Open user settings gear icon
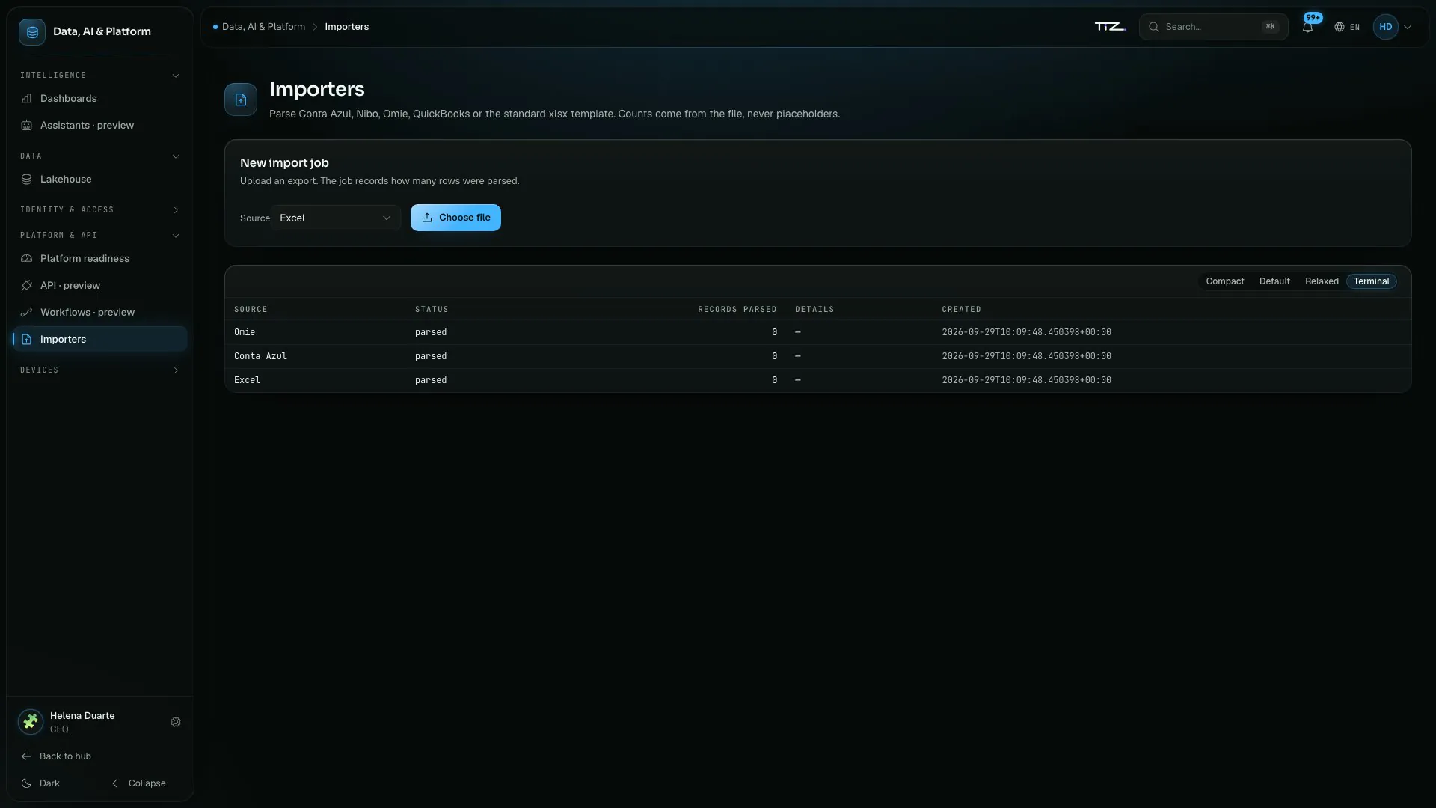This screenshot has height=808, width=1436. click(x=176, y=722)
